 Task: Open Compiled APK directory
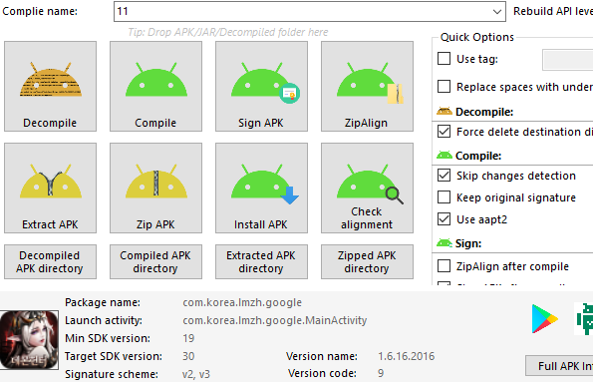(155, 261)
